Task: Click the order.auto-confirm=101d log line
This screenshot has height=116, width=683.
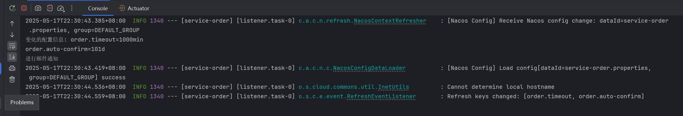Action: tap(65, 49)
